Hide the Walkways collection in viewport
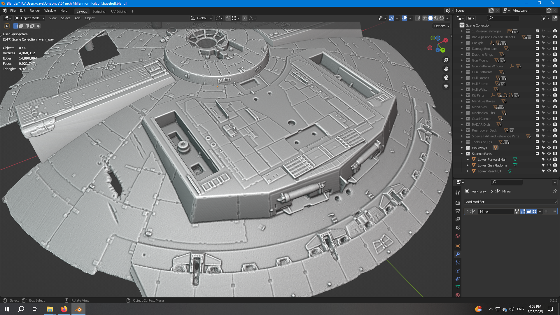560x315 pixels. click(x=549, y=148)
